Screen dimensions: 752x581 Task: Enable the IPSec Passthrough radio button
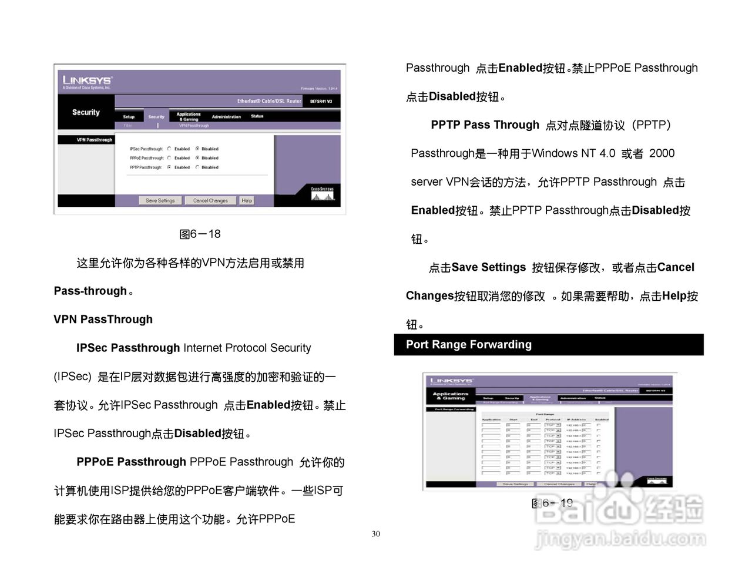(x=169, y=149)
